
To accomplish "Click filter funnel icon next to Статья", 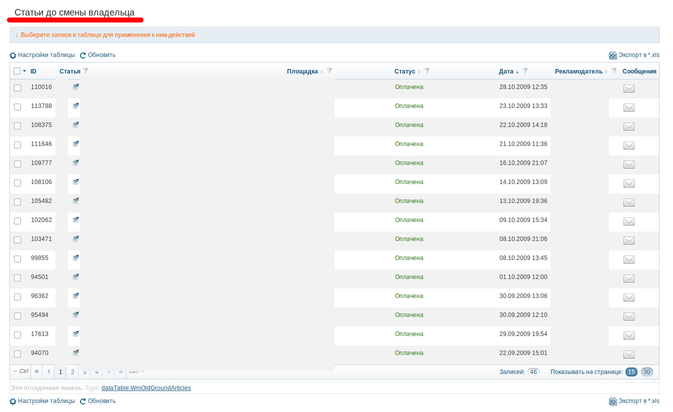I will click(85, 71).
